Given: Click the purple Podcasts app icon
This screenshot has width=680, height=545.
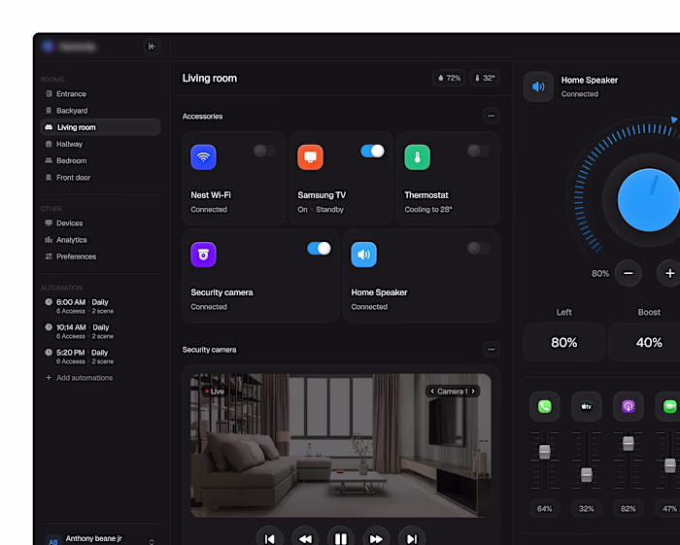Looking at the screenshot, I should [628, 406].
